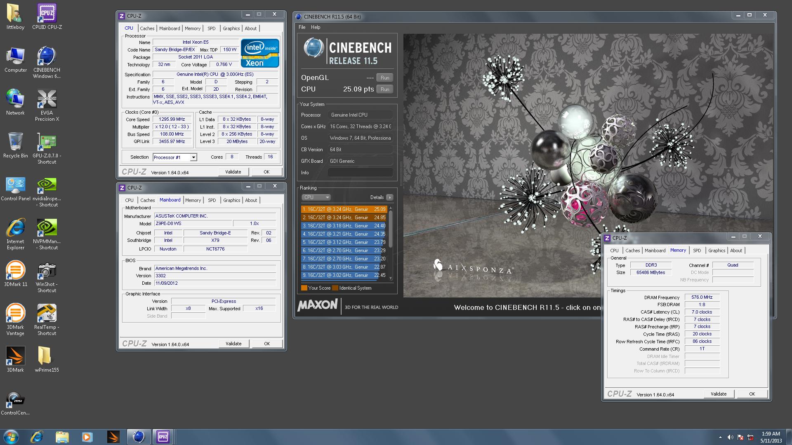Open Internet Explorer from the taskbar
The height and width of the screenshot is (445, 792).
pyautogui.click(x=37, y=437)
